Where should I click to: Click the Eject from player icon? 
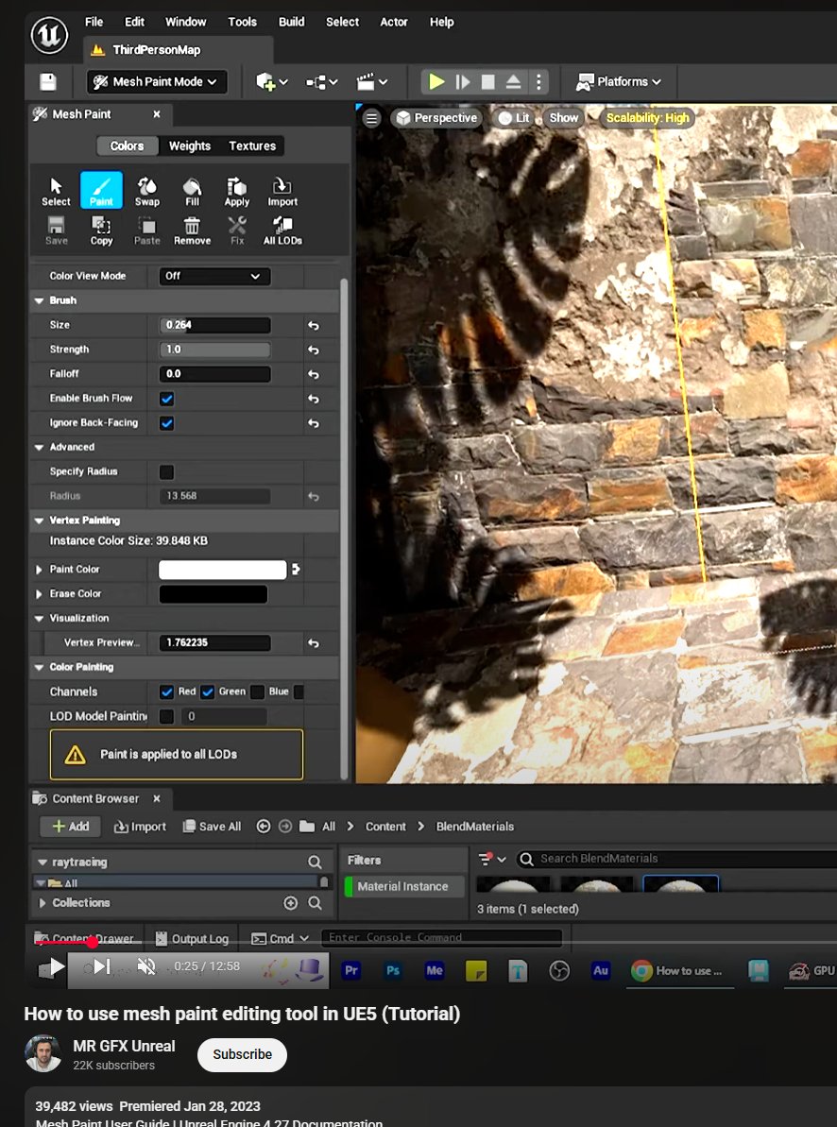(513, 82)
